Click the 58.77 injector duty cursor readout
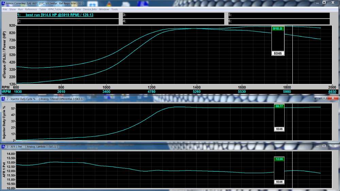Screen dimensions: 340x191 coord(279,106)
